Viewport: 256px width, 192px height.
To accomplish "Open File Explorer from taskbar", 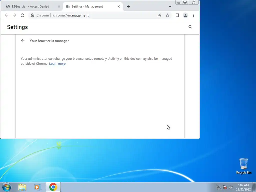I will click(22, 187).
